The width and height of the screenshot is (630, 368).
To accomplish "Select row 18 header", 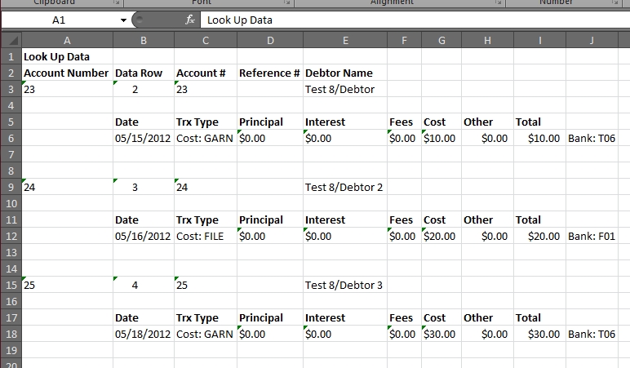I will 11,334.
